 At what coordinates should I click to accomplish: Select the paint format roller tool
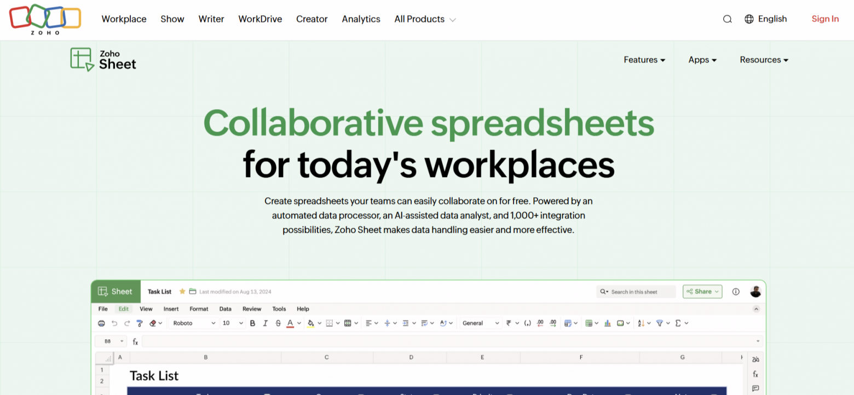click(x=140, y=323)
